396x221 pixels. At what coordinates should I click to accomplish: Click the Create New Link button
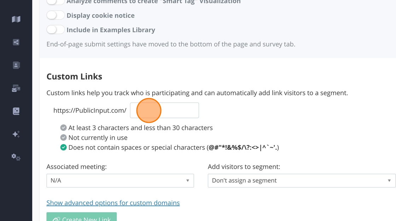pyautogui.click(x=81, y=218)
